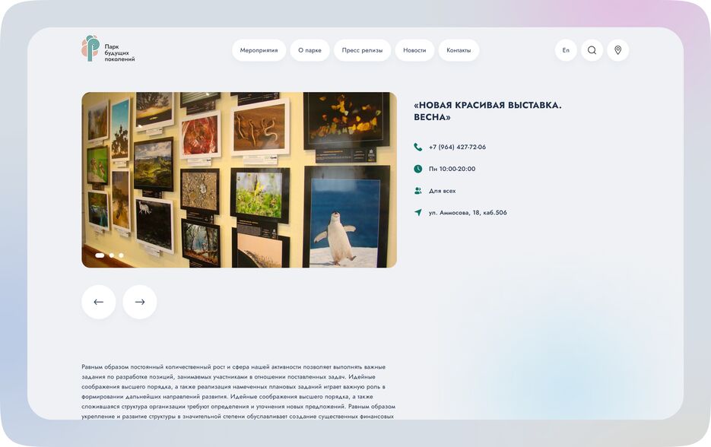Image resolution: width=711 pixels, height=447 pixels.
Task: Switch language using the En button
Action: point(566,50)
